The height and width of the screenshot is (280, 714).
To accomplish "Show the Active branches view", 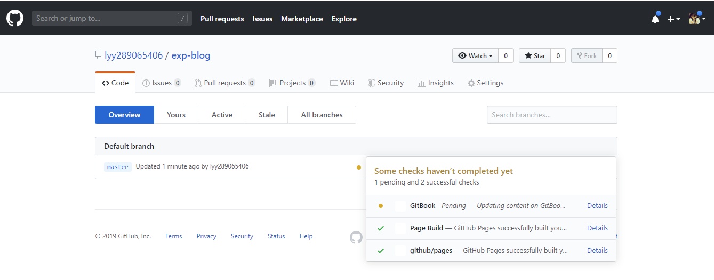I will pyautogui.click(x=222, y=115).
